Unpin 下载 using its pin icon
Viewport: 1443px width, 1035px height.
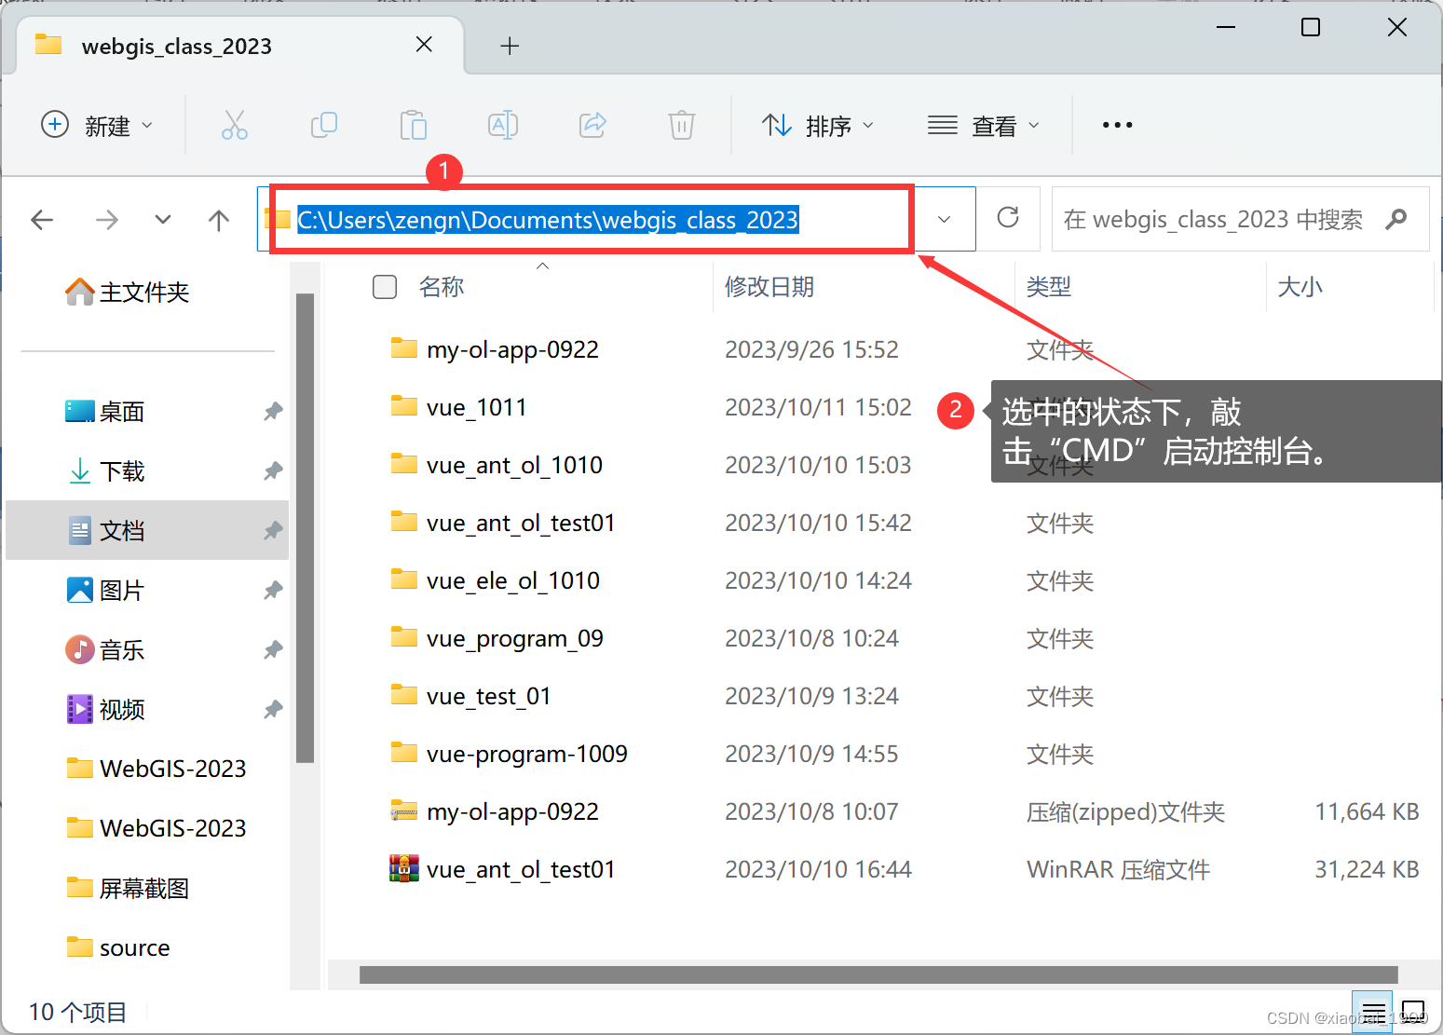tap(273, 470)
